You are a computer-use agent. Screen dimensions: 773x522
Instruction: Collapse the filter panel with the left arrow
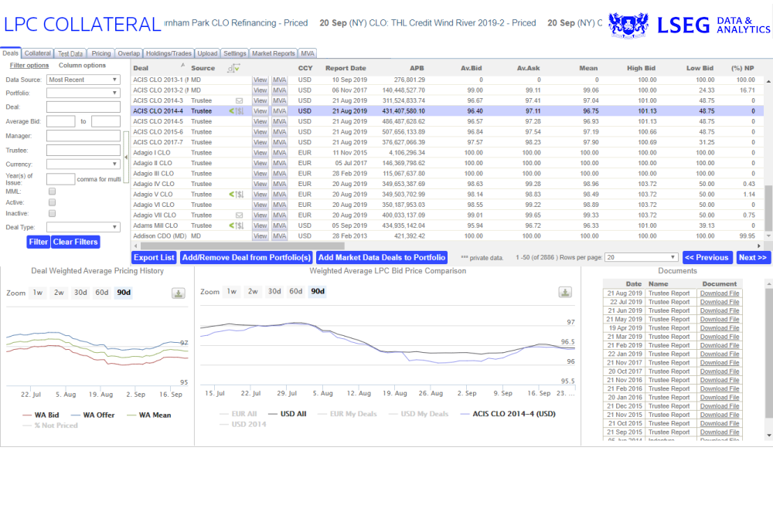pyautogui.click(x=127, y=157)
